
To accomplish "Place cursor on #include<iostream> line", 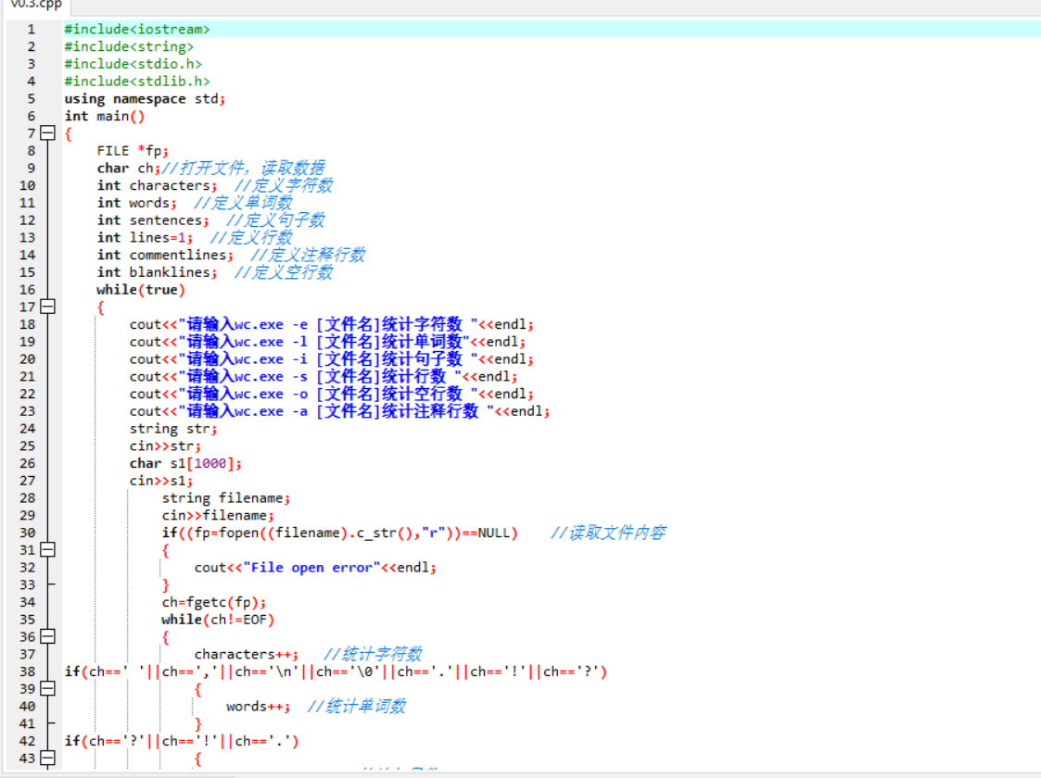I will (137, 30).
